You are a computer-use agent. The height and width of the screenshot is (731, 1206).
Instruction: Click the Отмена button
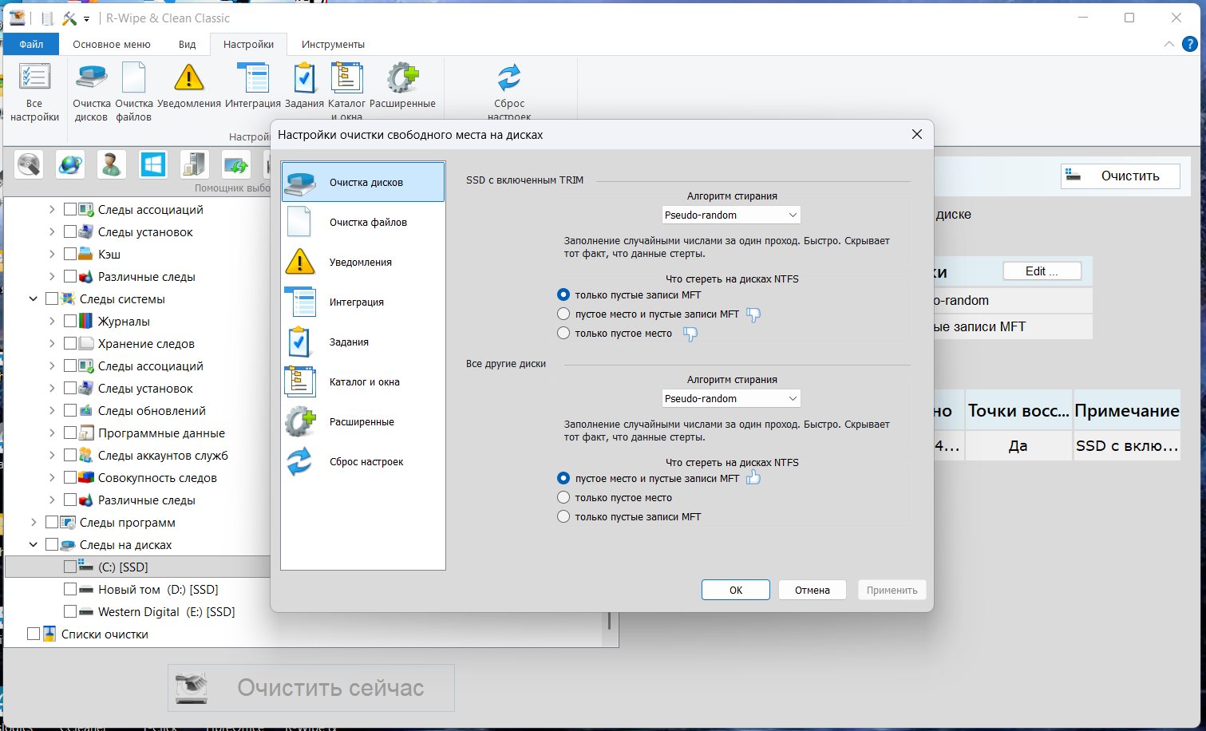[x=812, y=591]
